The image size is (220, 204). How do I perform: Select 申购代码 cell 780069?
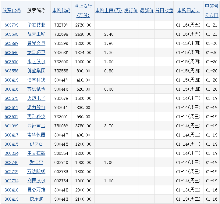point(61,126)
